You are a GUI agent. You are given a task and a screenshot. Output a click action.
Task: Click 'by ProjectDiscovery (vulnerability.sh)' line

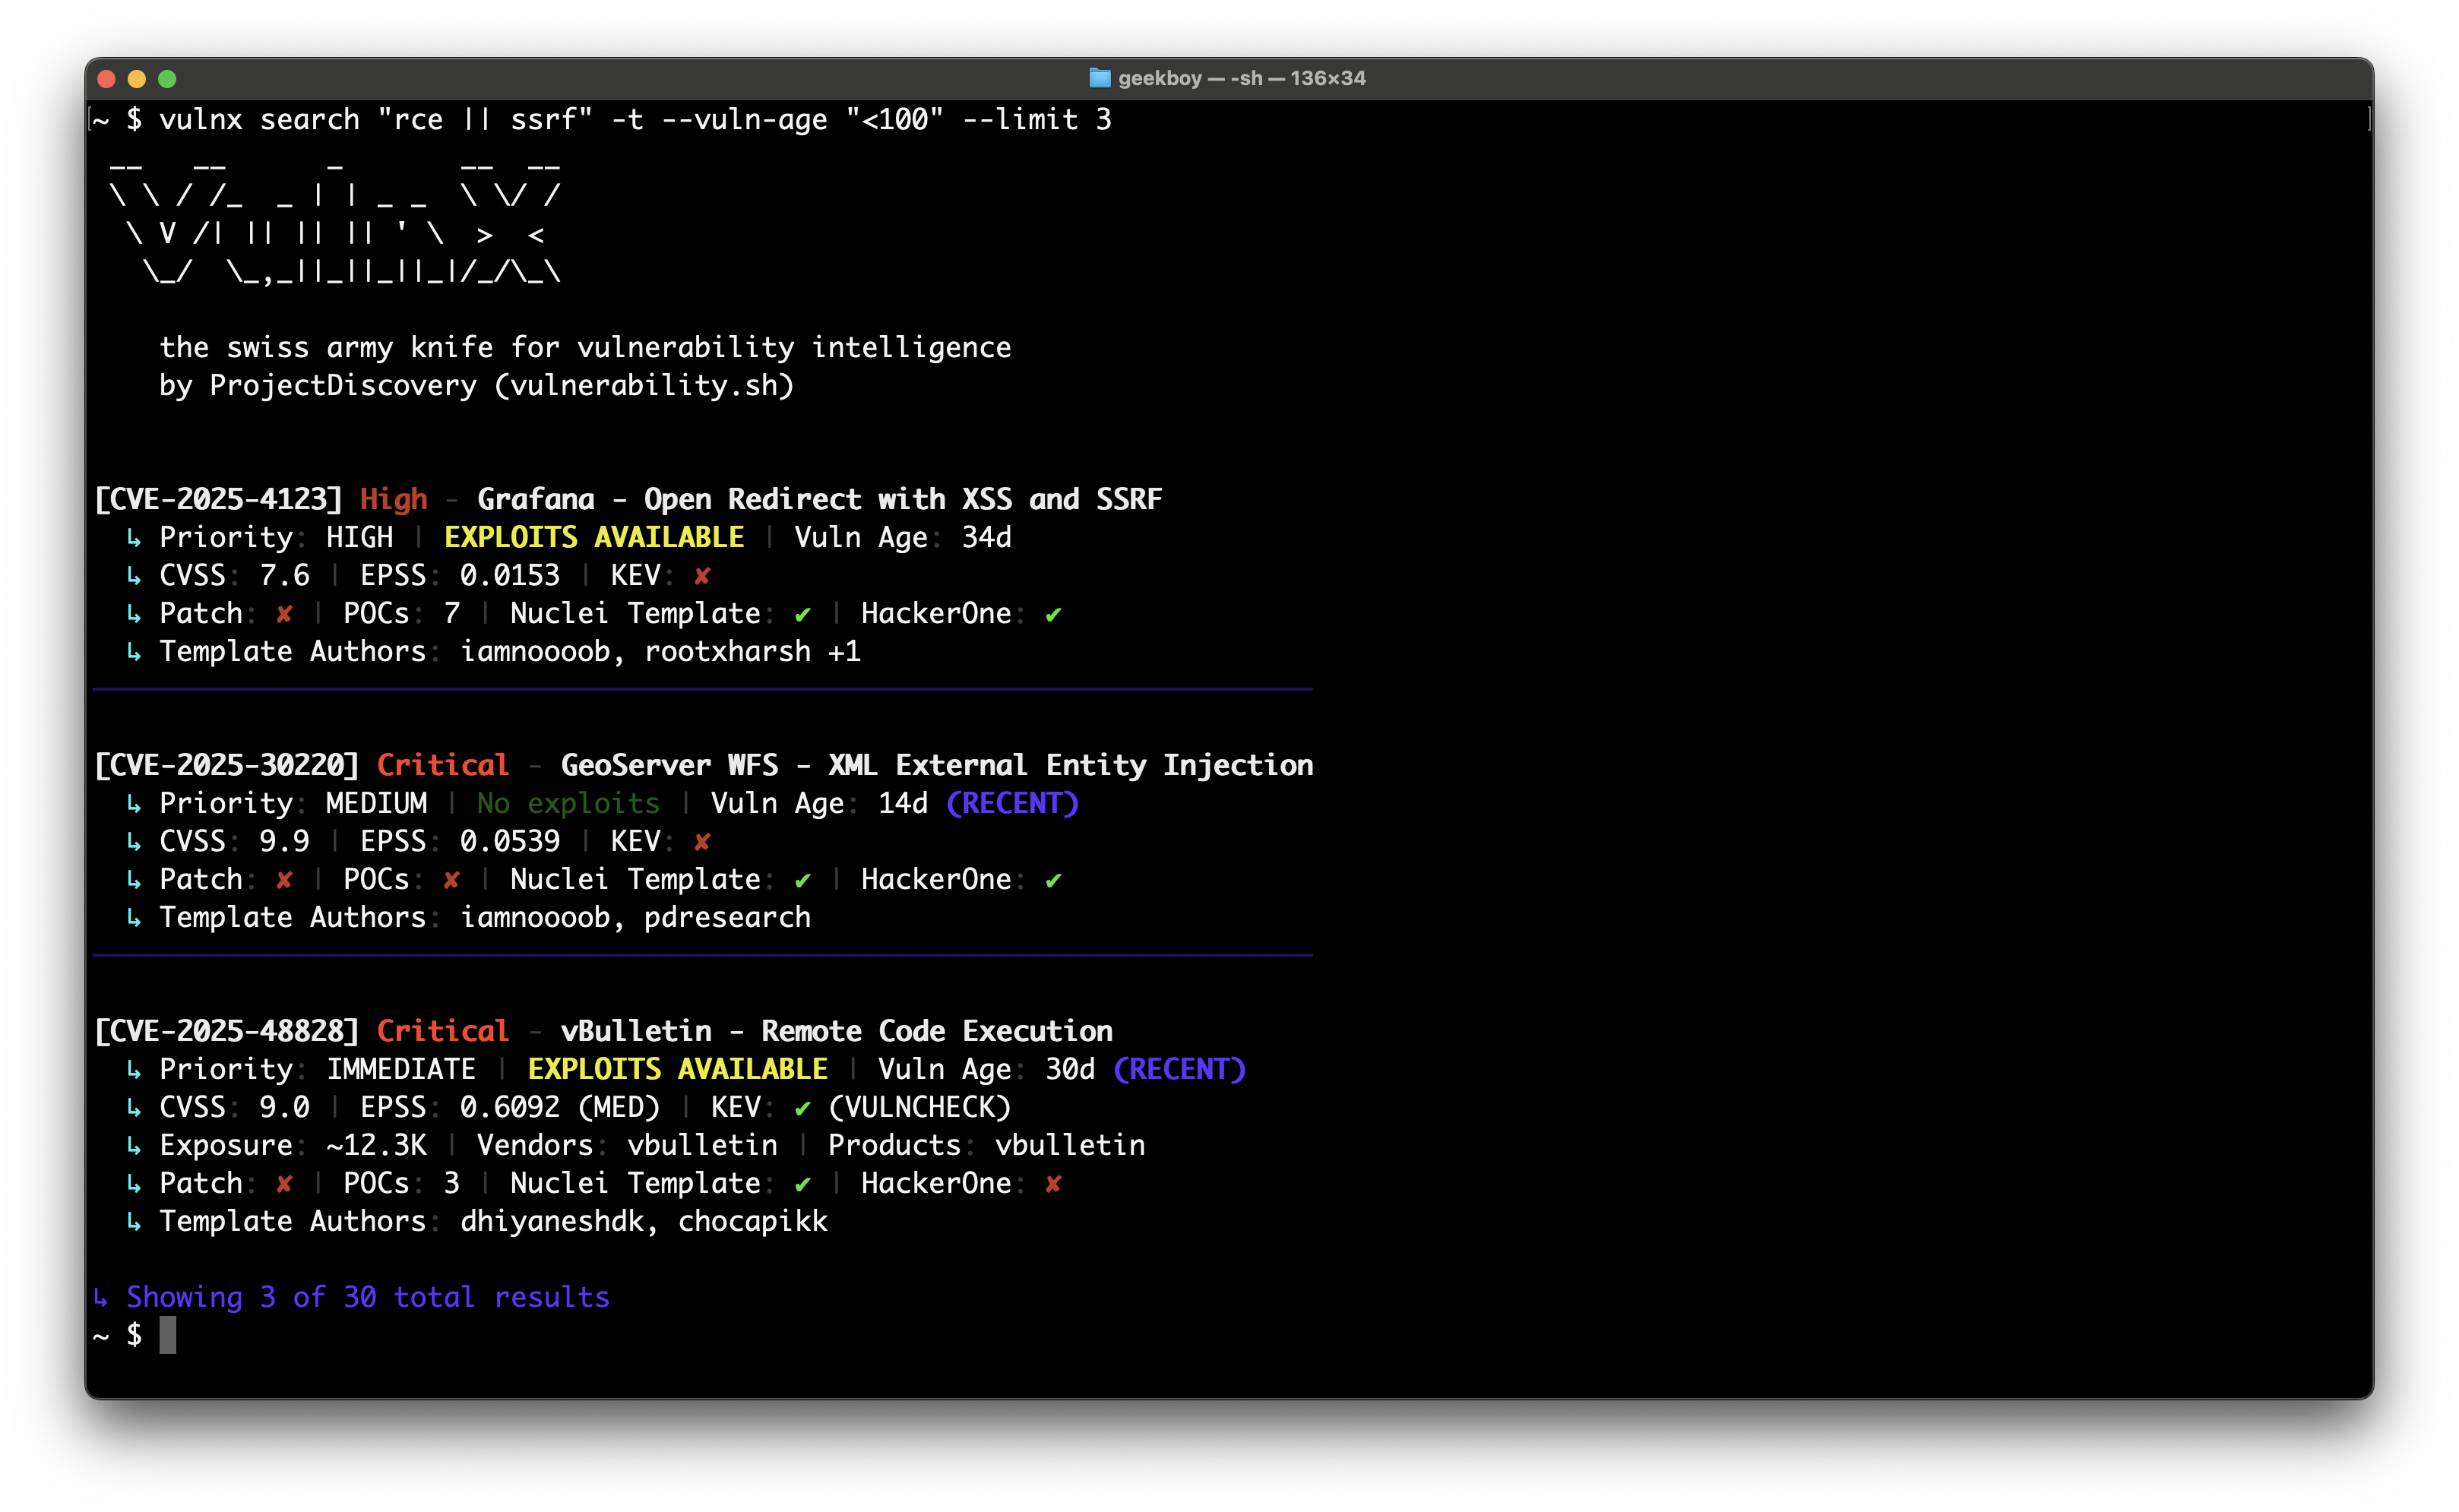coord(476,385)
